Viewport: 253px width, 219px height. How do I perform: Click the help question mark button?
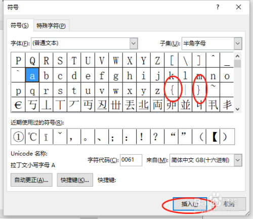pyautogui.click(x=218, y=7)
